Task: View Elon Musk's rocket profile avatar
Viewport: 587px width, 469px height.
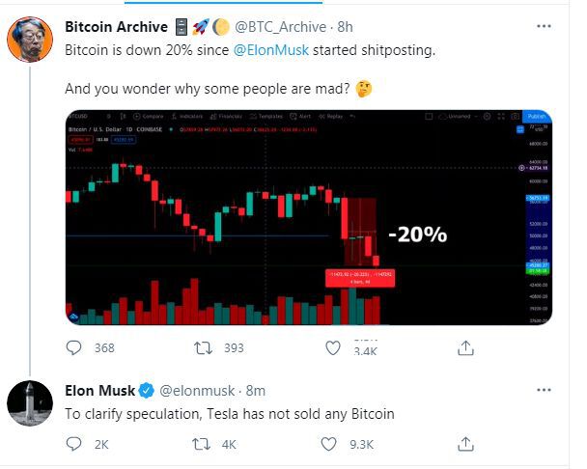Action: click(30, 403)
